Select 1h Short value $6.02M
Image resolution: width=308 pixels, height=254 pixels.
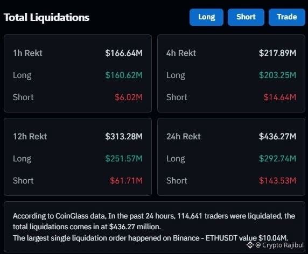click(x=129, y=97)
